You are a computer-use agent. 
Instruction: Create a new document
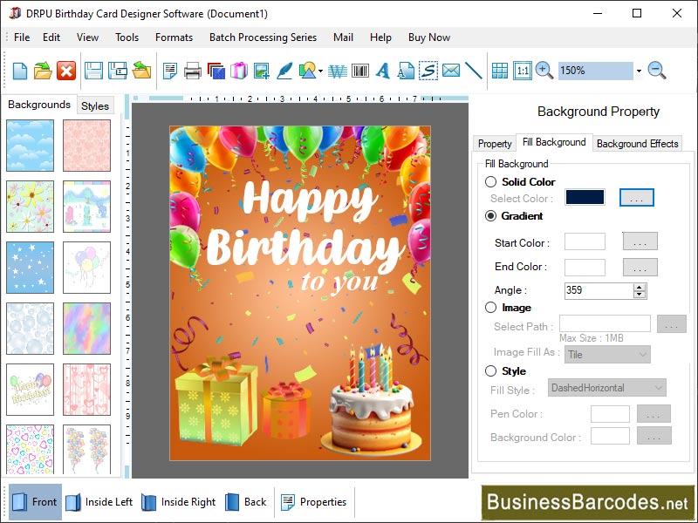(19, 71)
